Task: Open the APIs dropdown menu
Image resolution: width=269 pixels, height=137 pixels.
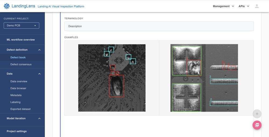Action: (244, 6)
